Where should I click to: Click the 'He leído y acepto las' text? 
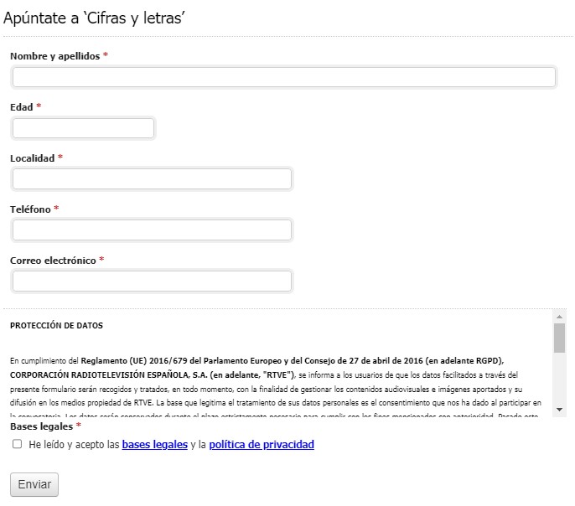[74, 445]
